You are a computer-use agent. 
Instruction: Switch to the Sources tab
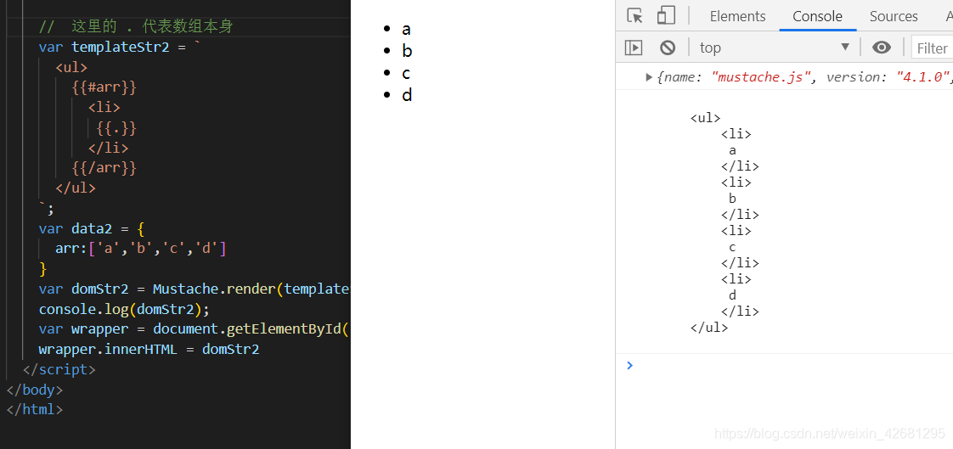[894, 16]
